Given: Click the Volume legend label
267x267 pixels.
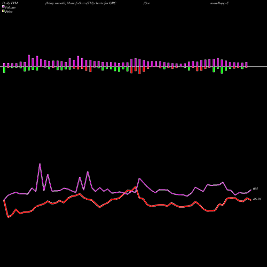Looking at the screenshot, I should [10, 7].
